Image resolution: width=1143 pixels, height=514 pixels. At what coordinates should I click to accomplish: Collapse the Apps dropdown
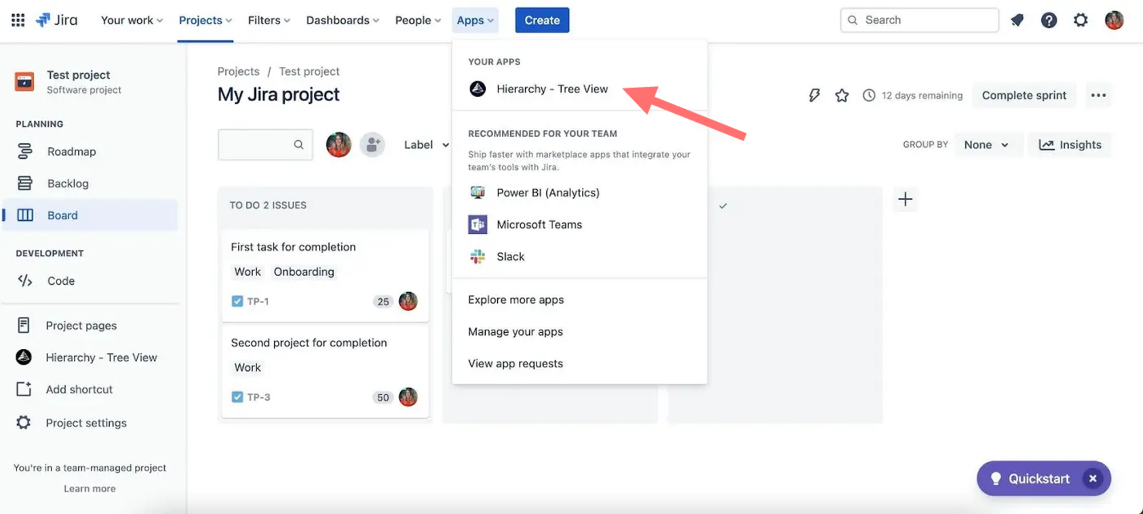[475, 20]
